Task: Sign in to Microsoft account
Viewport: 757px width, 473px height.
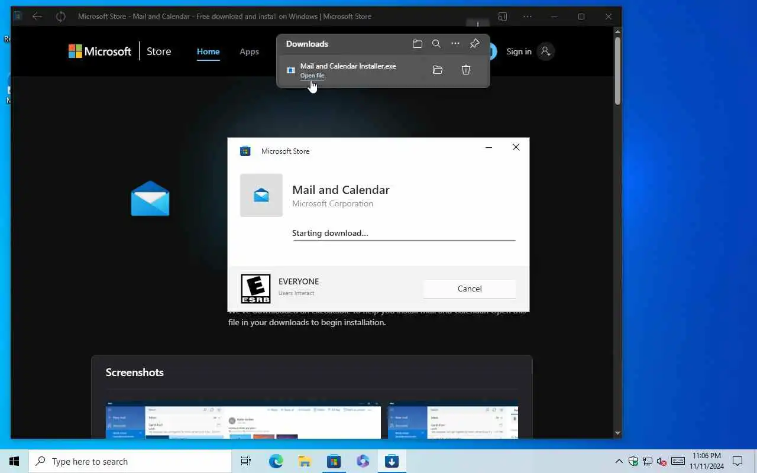Action: (519, 51)
